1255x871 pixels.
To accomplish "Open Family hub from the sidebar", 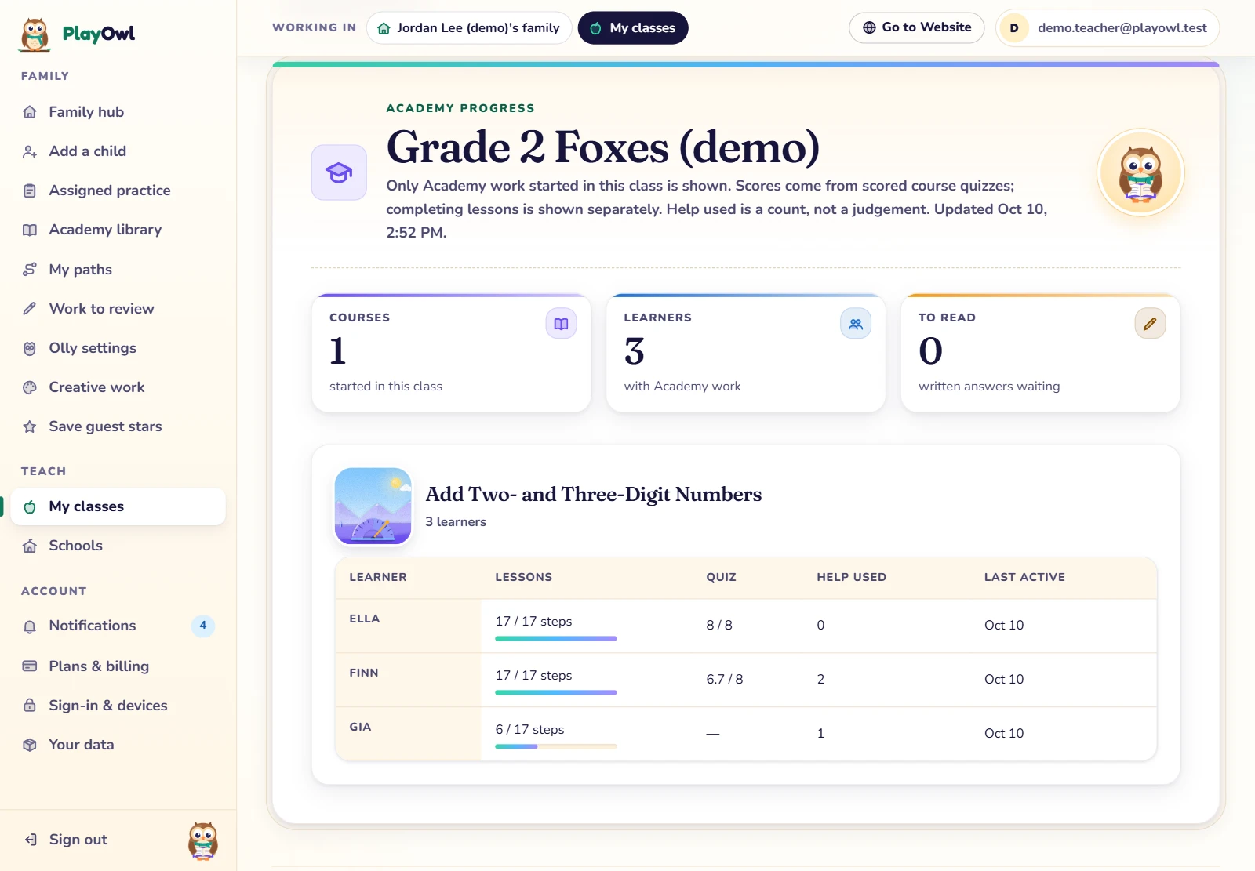I will (x=118, y=112).
